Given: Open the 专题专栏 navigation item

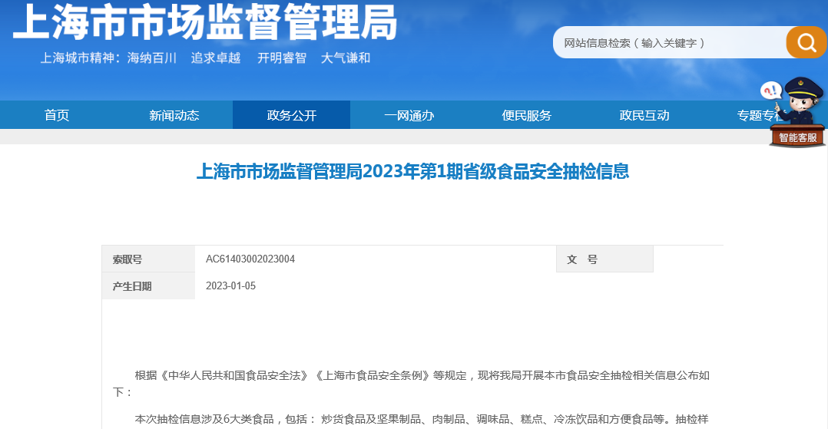Looking at the screenshot, I should (754, 115).
